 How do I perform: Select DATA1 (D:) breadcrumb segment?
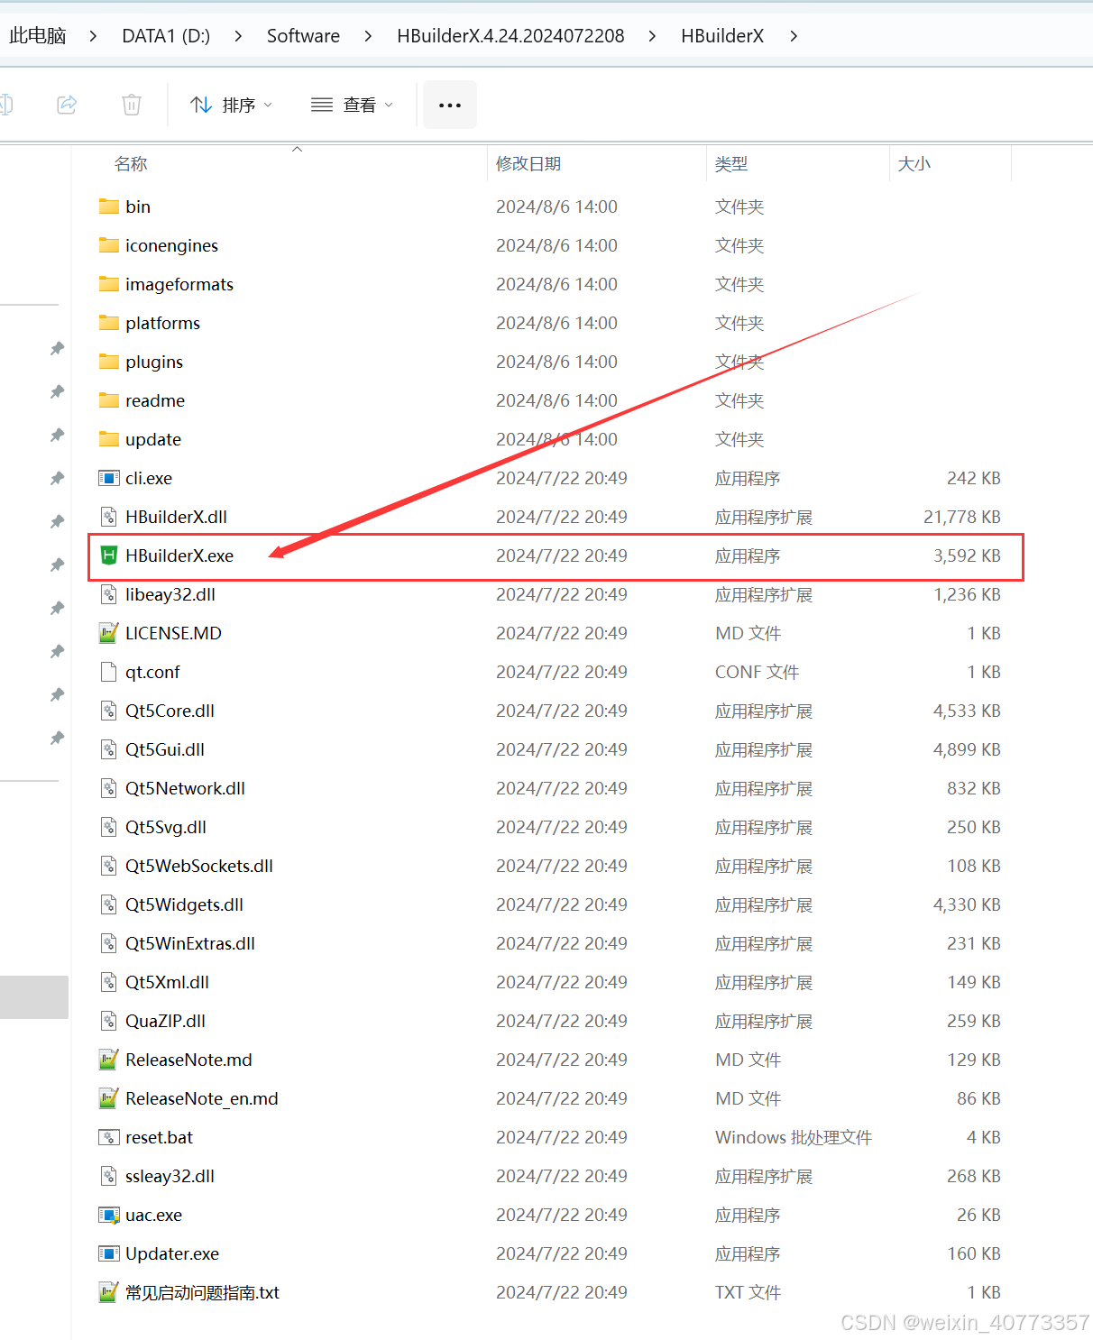pos(166,36)
